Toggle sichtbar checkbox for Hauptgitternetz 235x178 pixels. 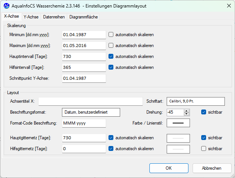(x=203, y=138)
